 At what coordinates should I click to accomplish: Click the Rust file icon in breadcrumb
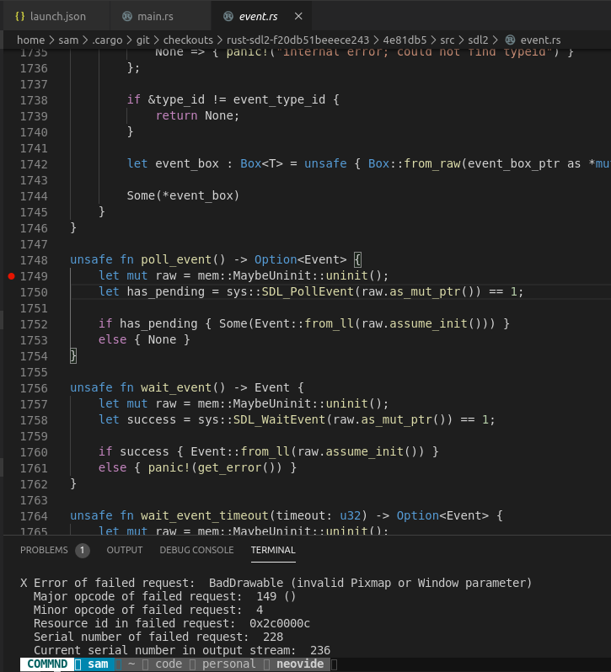(510, 40)
